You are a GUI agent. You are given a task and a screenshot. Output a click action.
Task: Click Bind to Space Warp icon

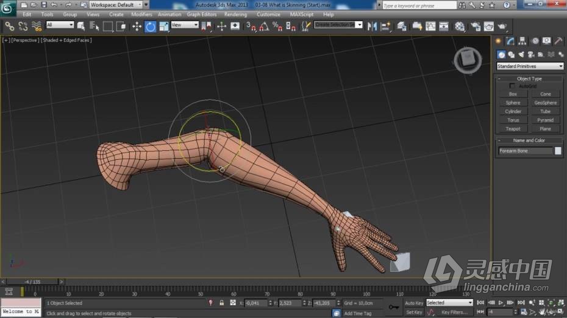(37, 26)
